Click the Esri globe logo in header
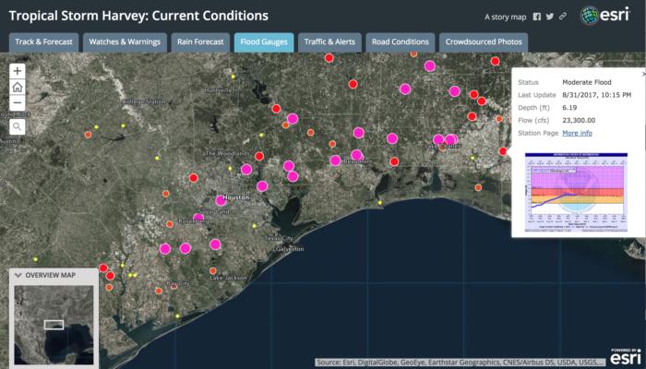646x369 pixels. [x=589, y=16]
